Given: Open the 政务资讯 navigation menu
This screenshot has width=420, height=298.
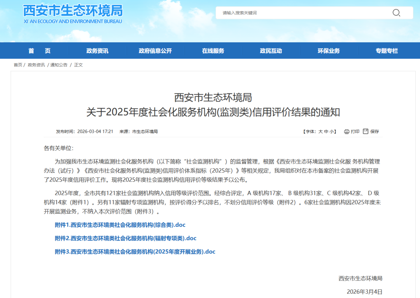Looking at the screenshot, I should pyautogui.click(x=97, y=51).
